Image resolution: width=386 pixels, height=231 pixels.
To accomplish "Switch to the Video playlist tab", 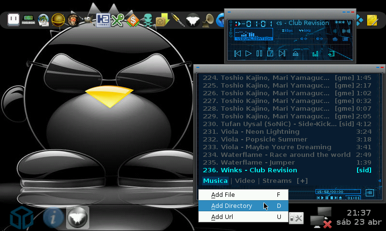I will (x=245, y=181).
